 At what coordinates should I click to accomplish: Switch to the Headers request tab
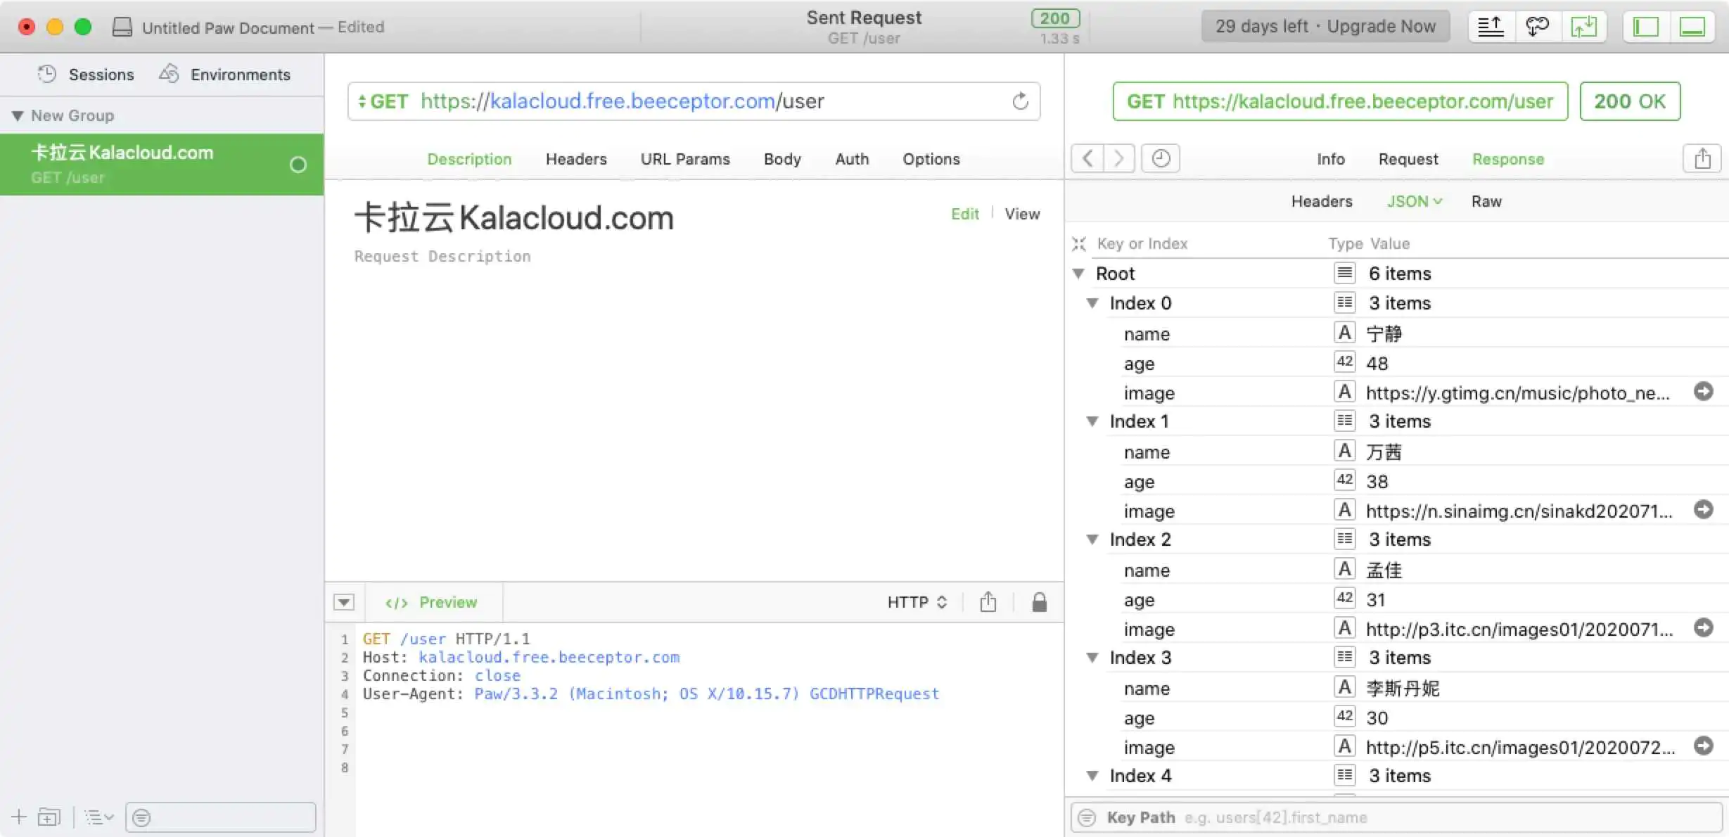pos(575,159)
